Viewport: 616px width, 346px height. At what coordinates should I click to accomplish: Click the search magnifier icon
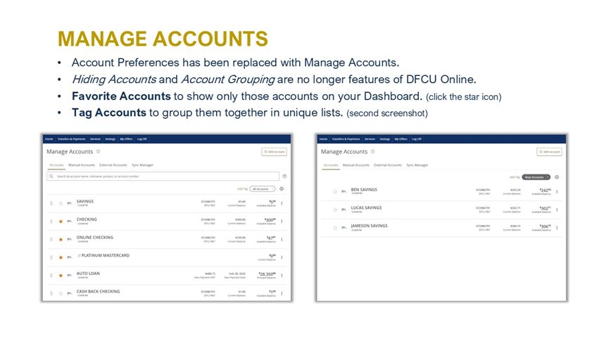click(x=51, y=177)
